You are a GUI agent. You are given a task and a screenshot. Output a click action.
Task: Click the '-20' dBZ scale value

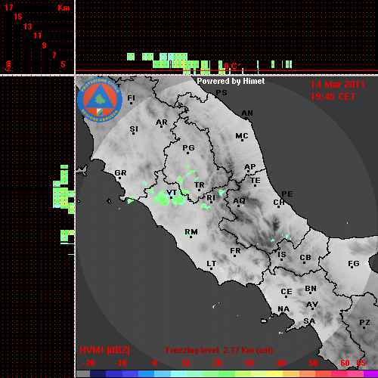click(88, 363)
